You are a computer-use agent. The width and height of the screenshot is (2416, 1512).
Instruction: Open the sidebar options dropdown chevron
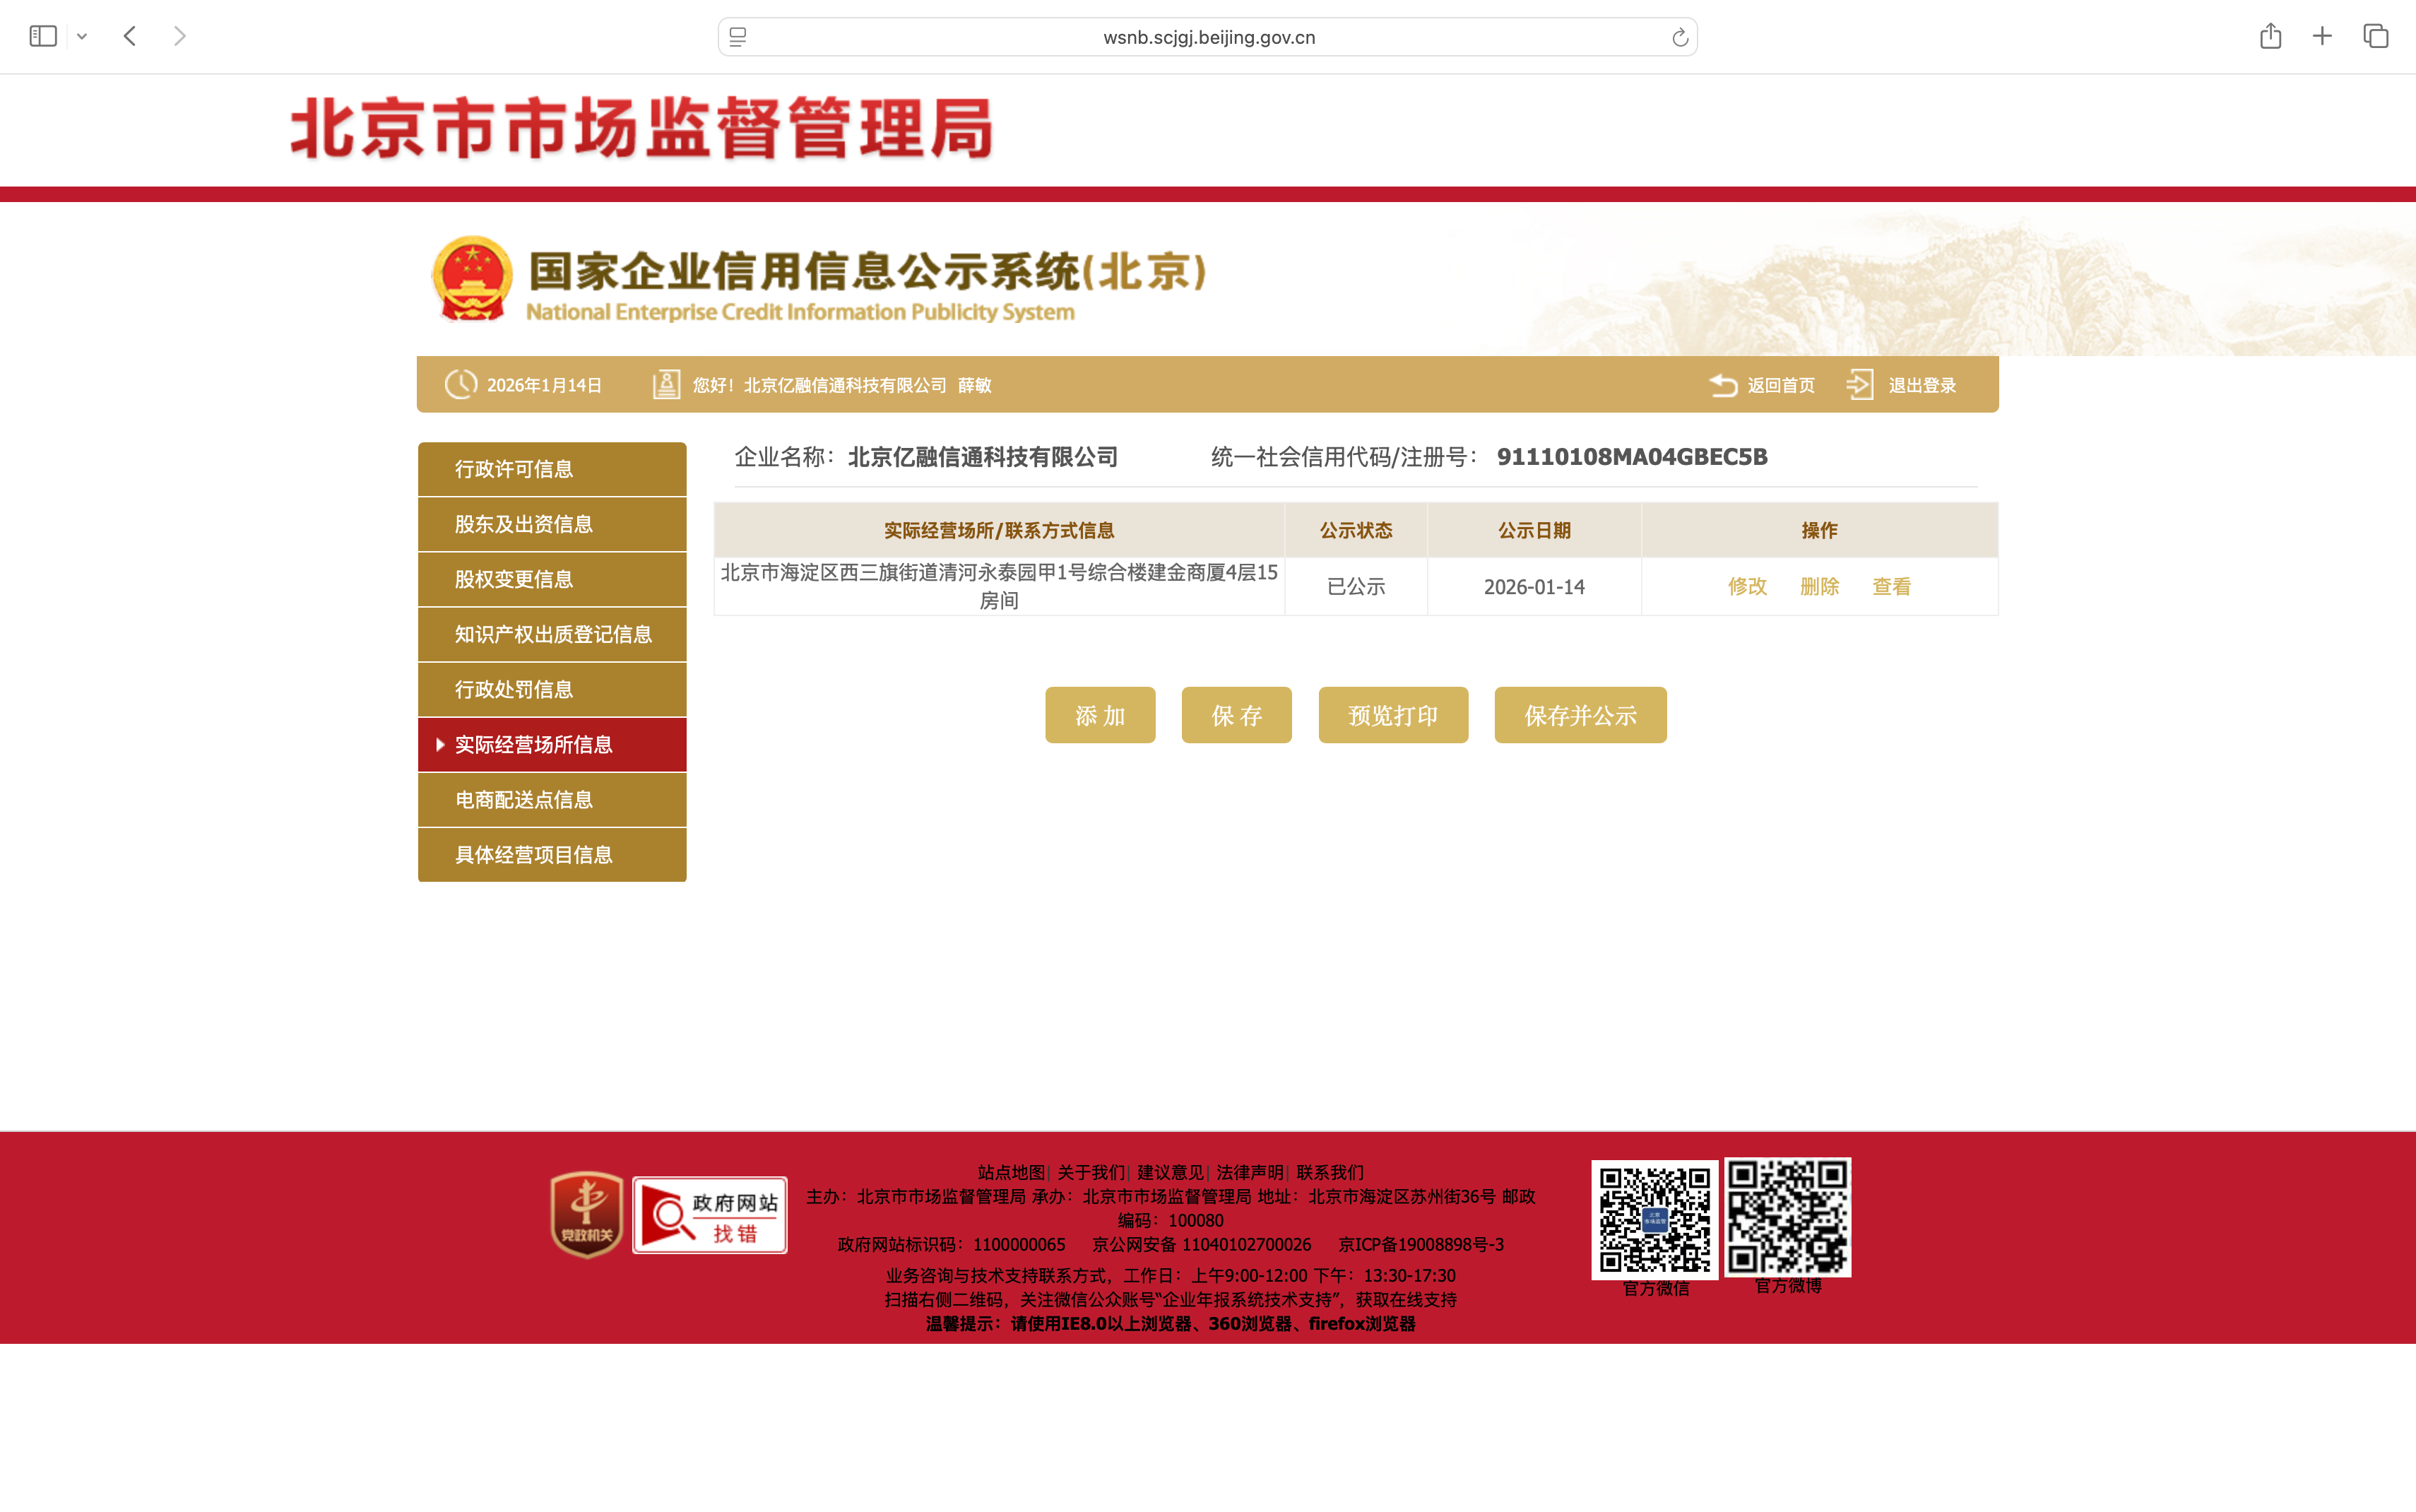click(82, 37)
